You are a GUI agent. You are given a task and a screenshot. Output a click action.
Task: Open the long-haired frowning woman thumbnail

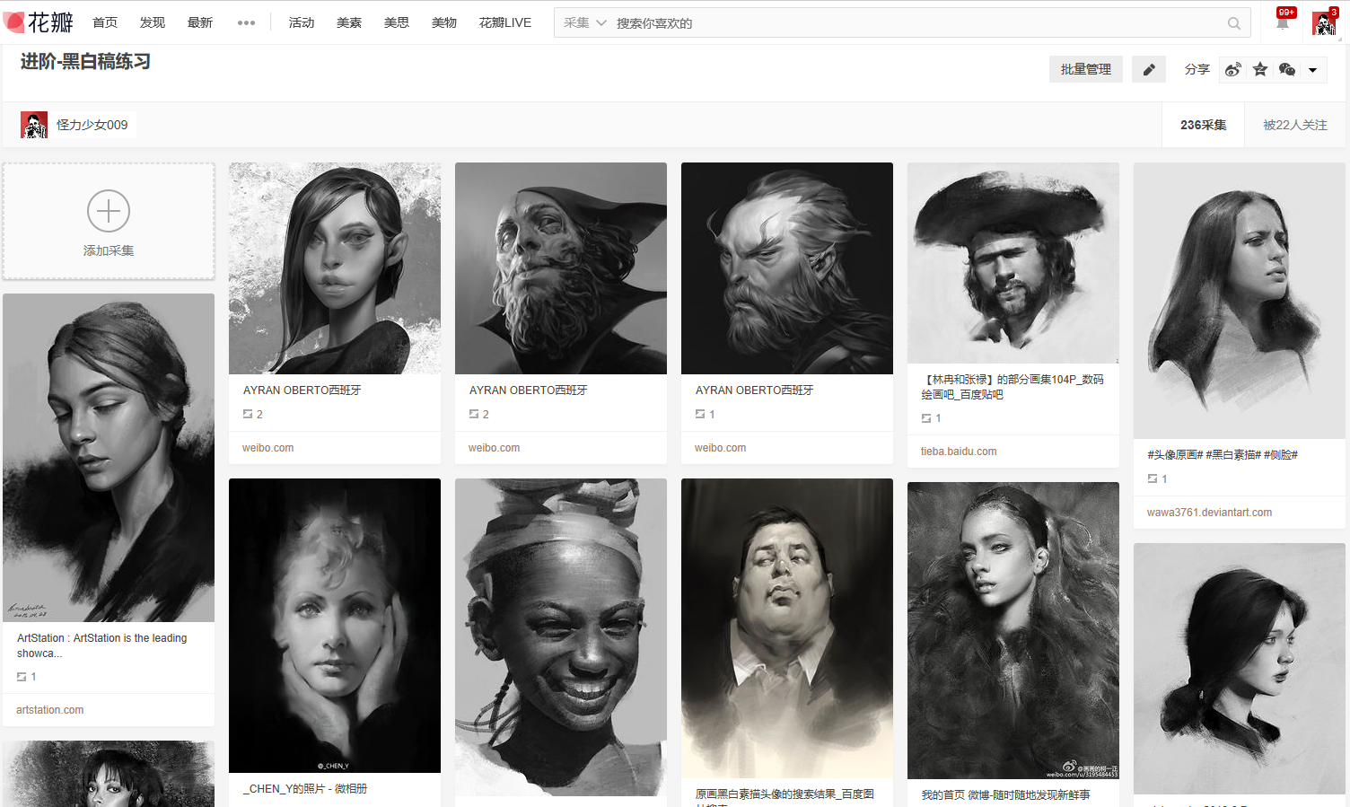pyautogui.click(x=1240, y=301)
